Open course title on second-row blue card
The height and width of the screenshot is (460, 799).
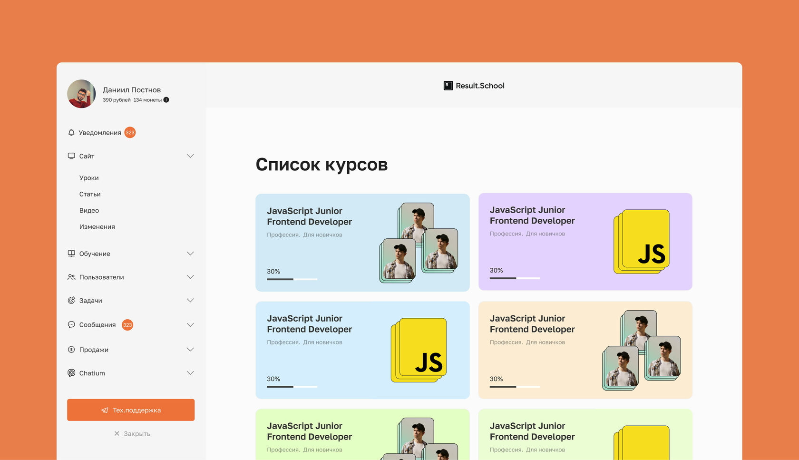click(309, 324)
